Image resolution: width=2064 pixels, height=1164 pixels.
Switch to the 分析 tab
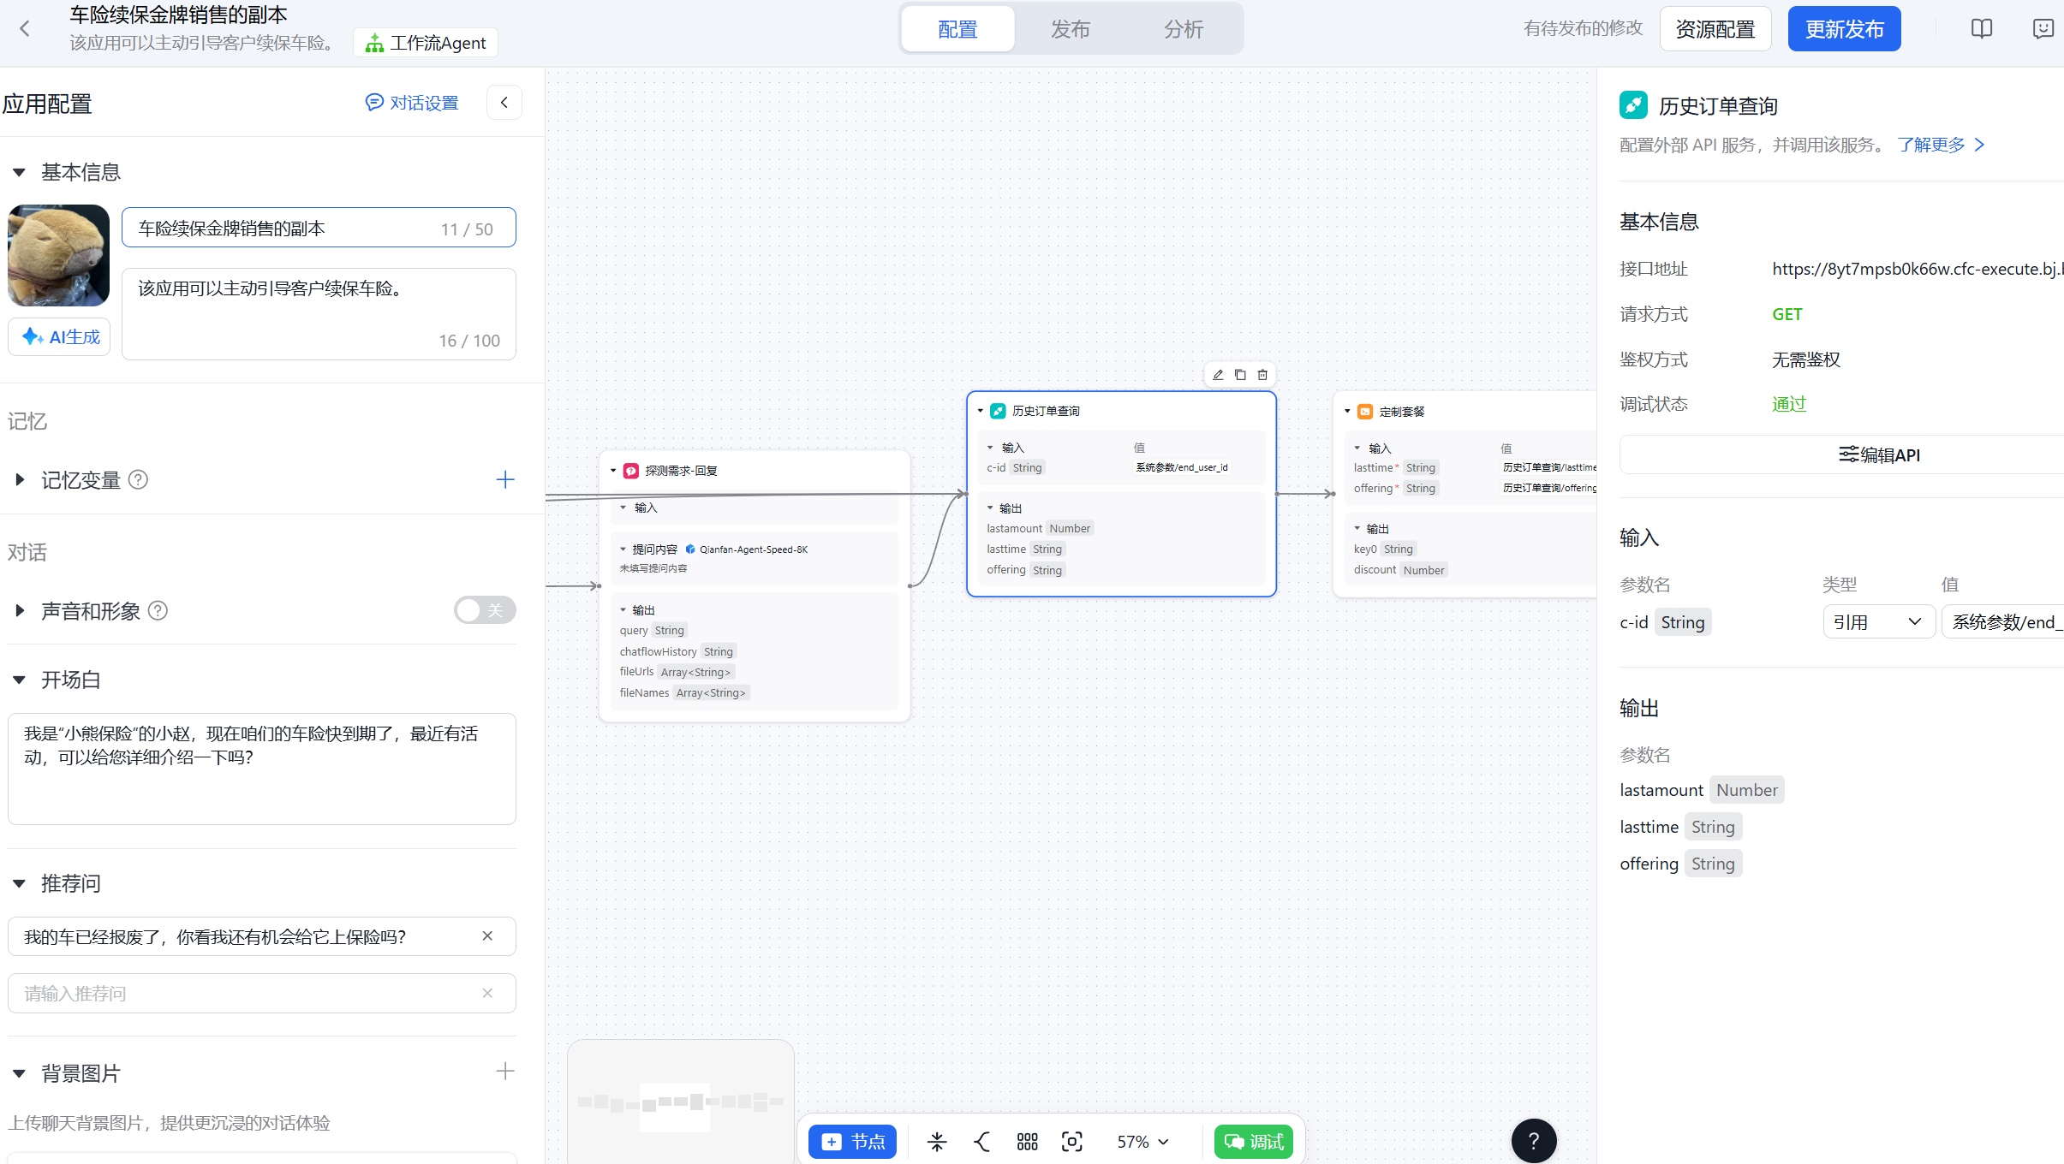(1184, 29)
